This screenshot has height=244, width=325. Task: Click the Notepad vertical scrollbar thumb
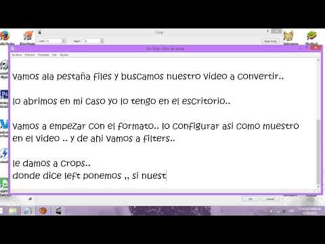coord(318,151)
